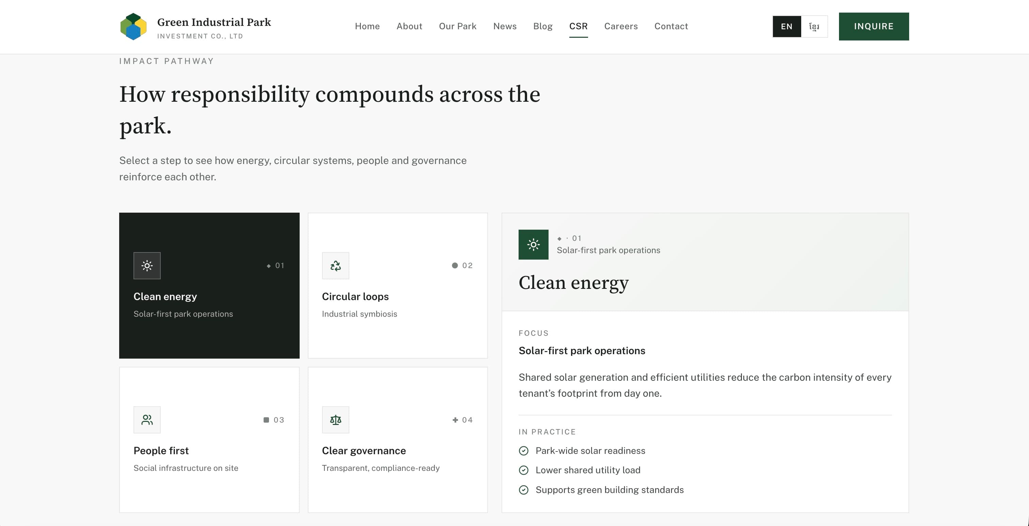Click the green sun icon in detail panel

click(533, 244)
